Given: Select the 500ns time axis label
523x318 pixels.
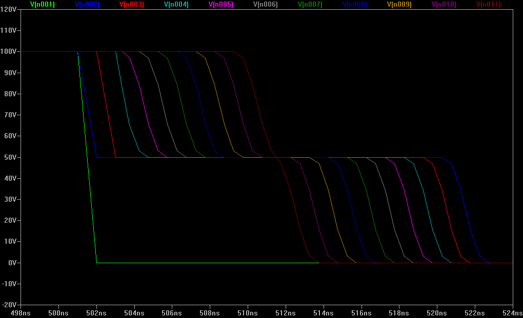Looking at the screenshot, I should click(58, 313).
